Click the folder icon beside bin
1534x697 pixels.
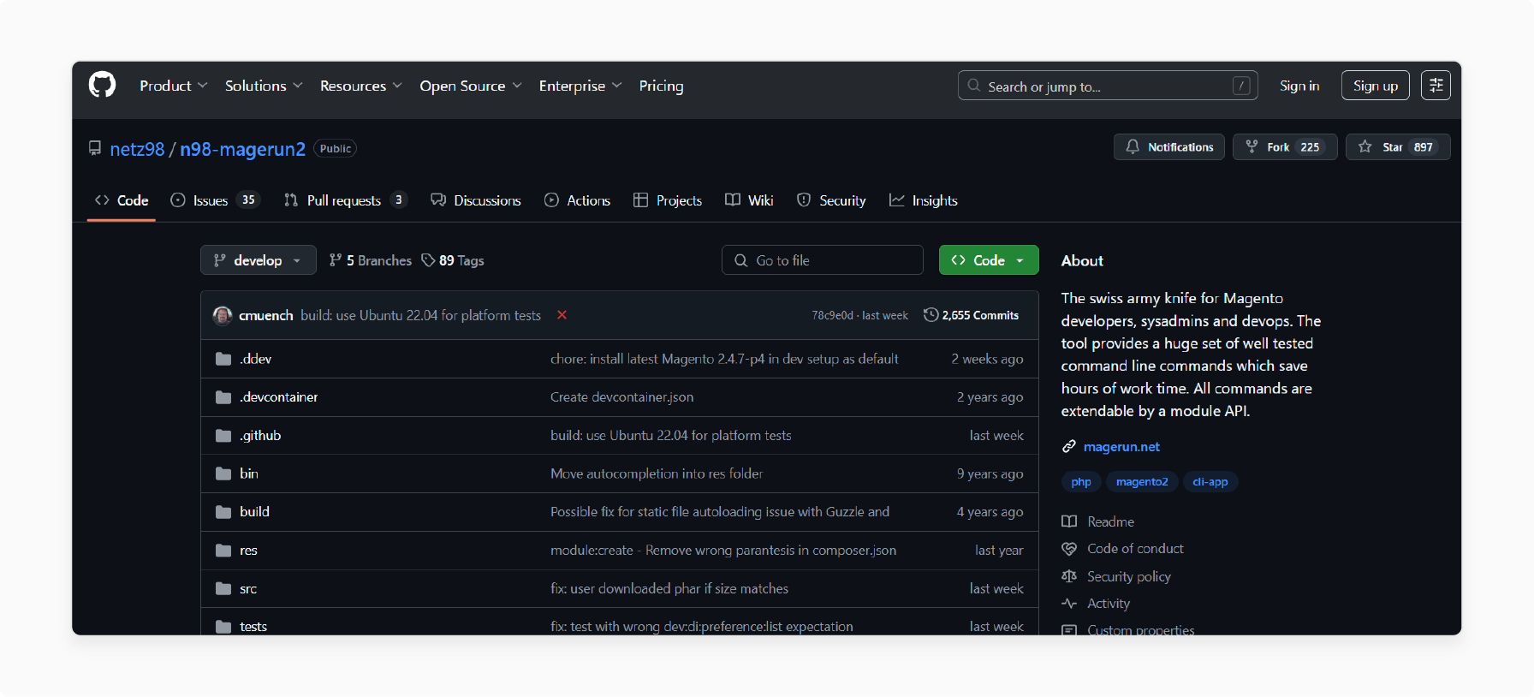tap(223, 474)
